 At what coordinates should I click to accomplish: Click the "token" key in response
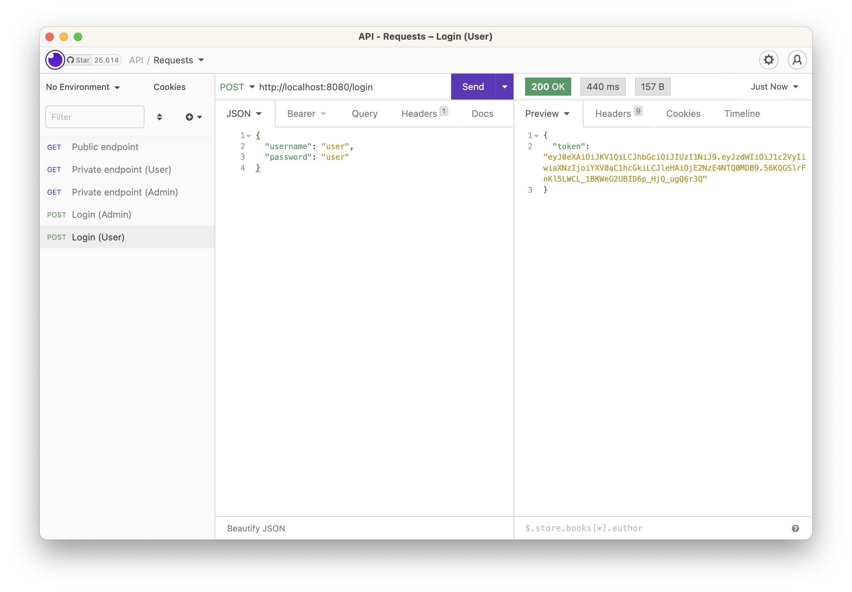click(x=568, y=147)
